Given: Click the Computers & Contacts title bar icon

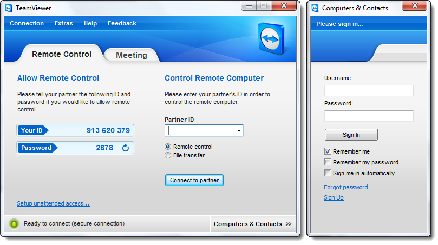Looking at the screenshot, I should click(315, 8).
